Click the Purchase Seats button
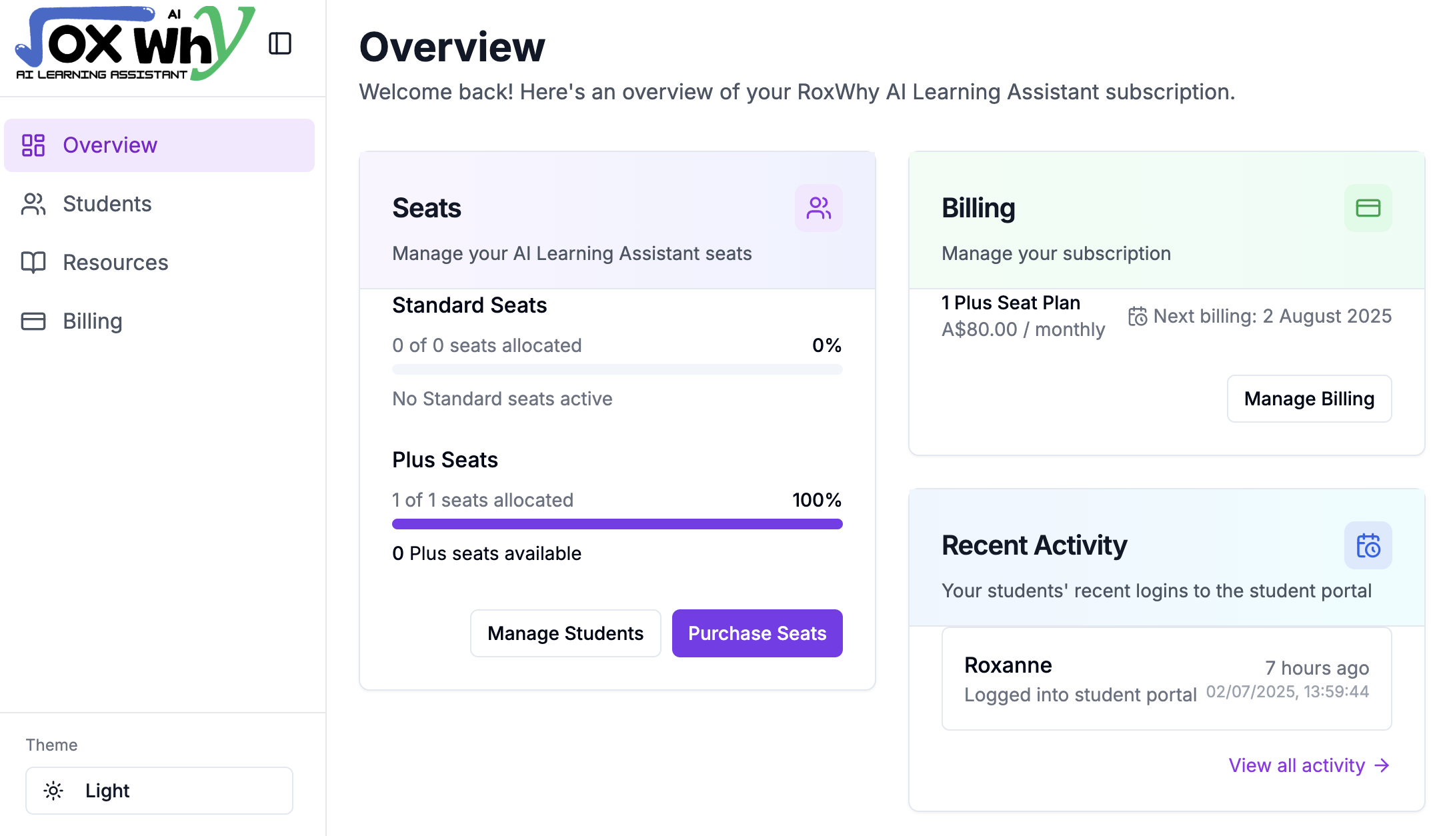 pos(758,633)
